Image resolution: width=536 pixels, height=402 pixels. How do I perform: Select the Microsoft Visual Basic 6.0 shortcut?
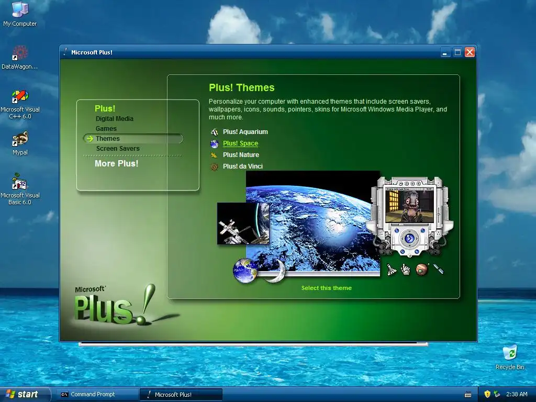tap(20, 189)
